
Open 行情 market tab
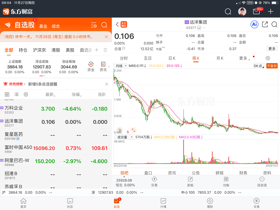[163, 203]
